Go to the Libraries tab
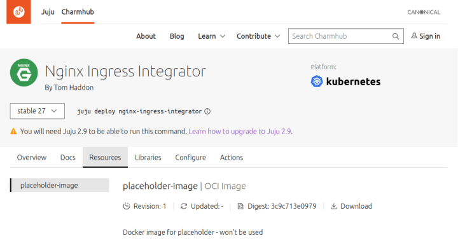Viewport: 458px width, 243px height. (x=148, y=157)
